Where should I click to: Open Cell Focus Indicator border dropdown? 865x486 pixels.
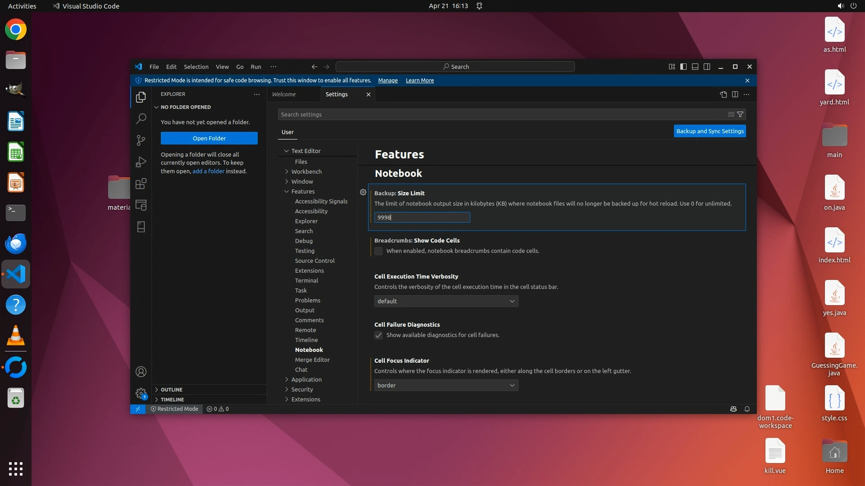[446, 385]
